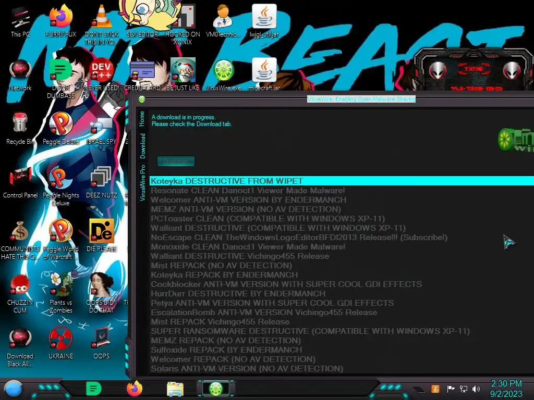Click the greyed-out Download button
The width and height of the screenshot is (534, 400).
coord(176,161)
